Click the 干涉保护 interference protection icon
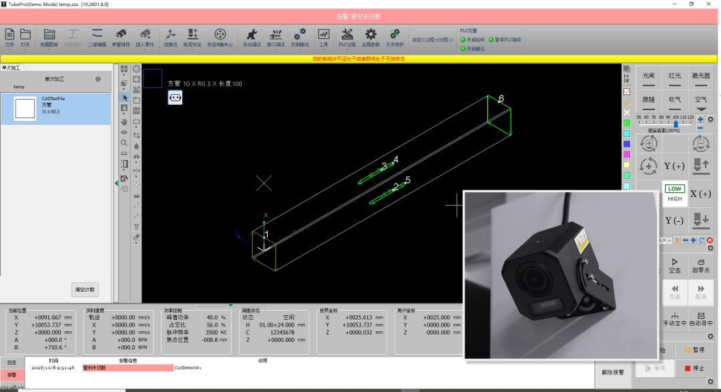721x392 pixels. pyautogui.click(x=395, y=38)
